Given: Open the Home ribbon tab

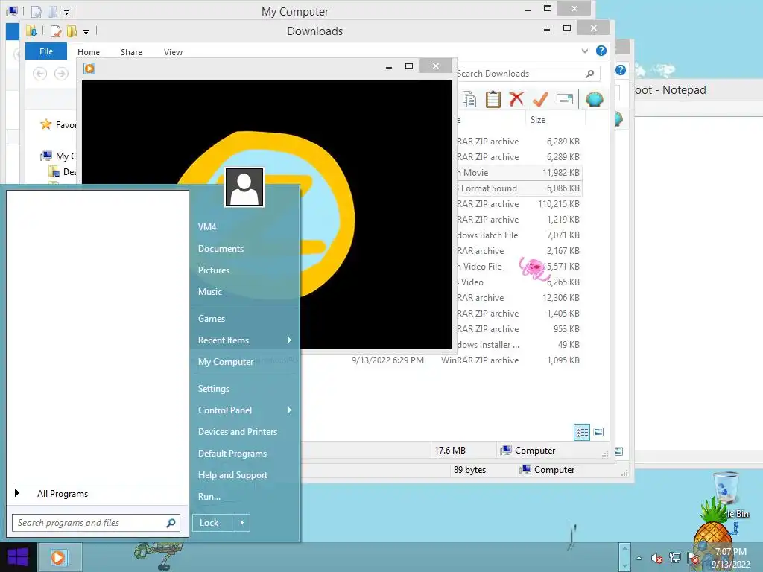Looking at the screenshot, I should (89, 52).
